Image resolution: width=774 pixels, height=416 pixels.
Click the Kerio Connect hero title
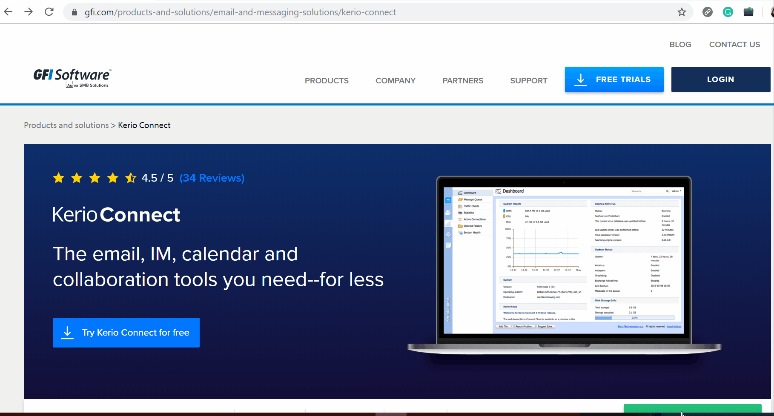116,215
